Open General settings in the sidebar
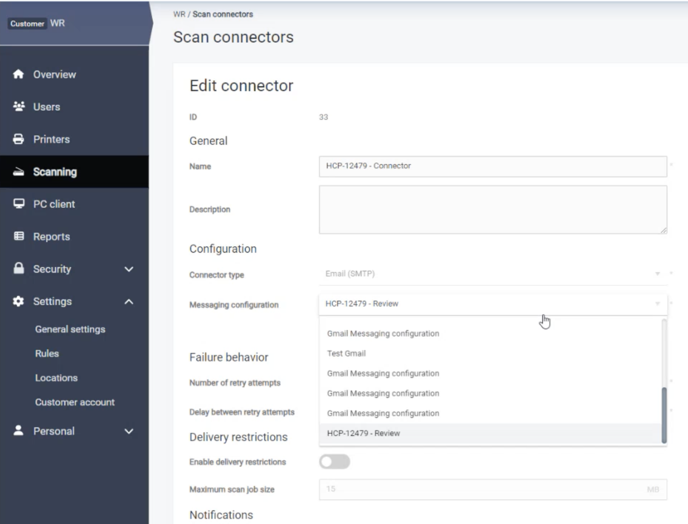688x524 pixels. [70, 329]
